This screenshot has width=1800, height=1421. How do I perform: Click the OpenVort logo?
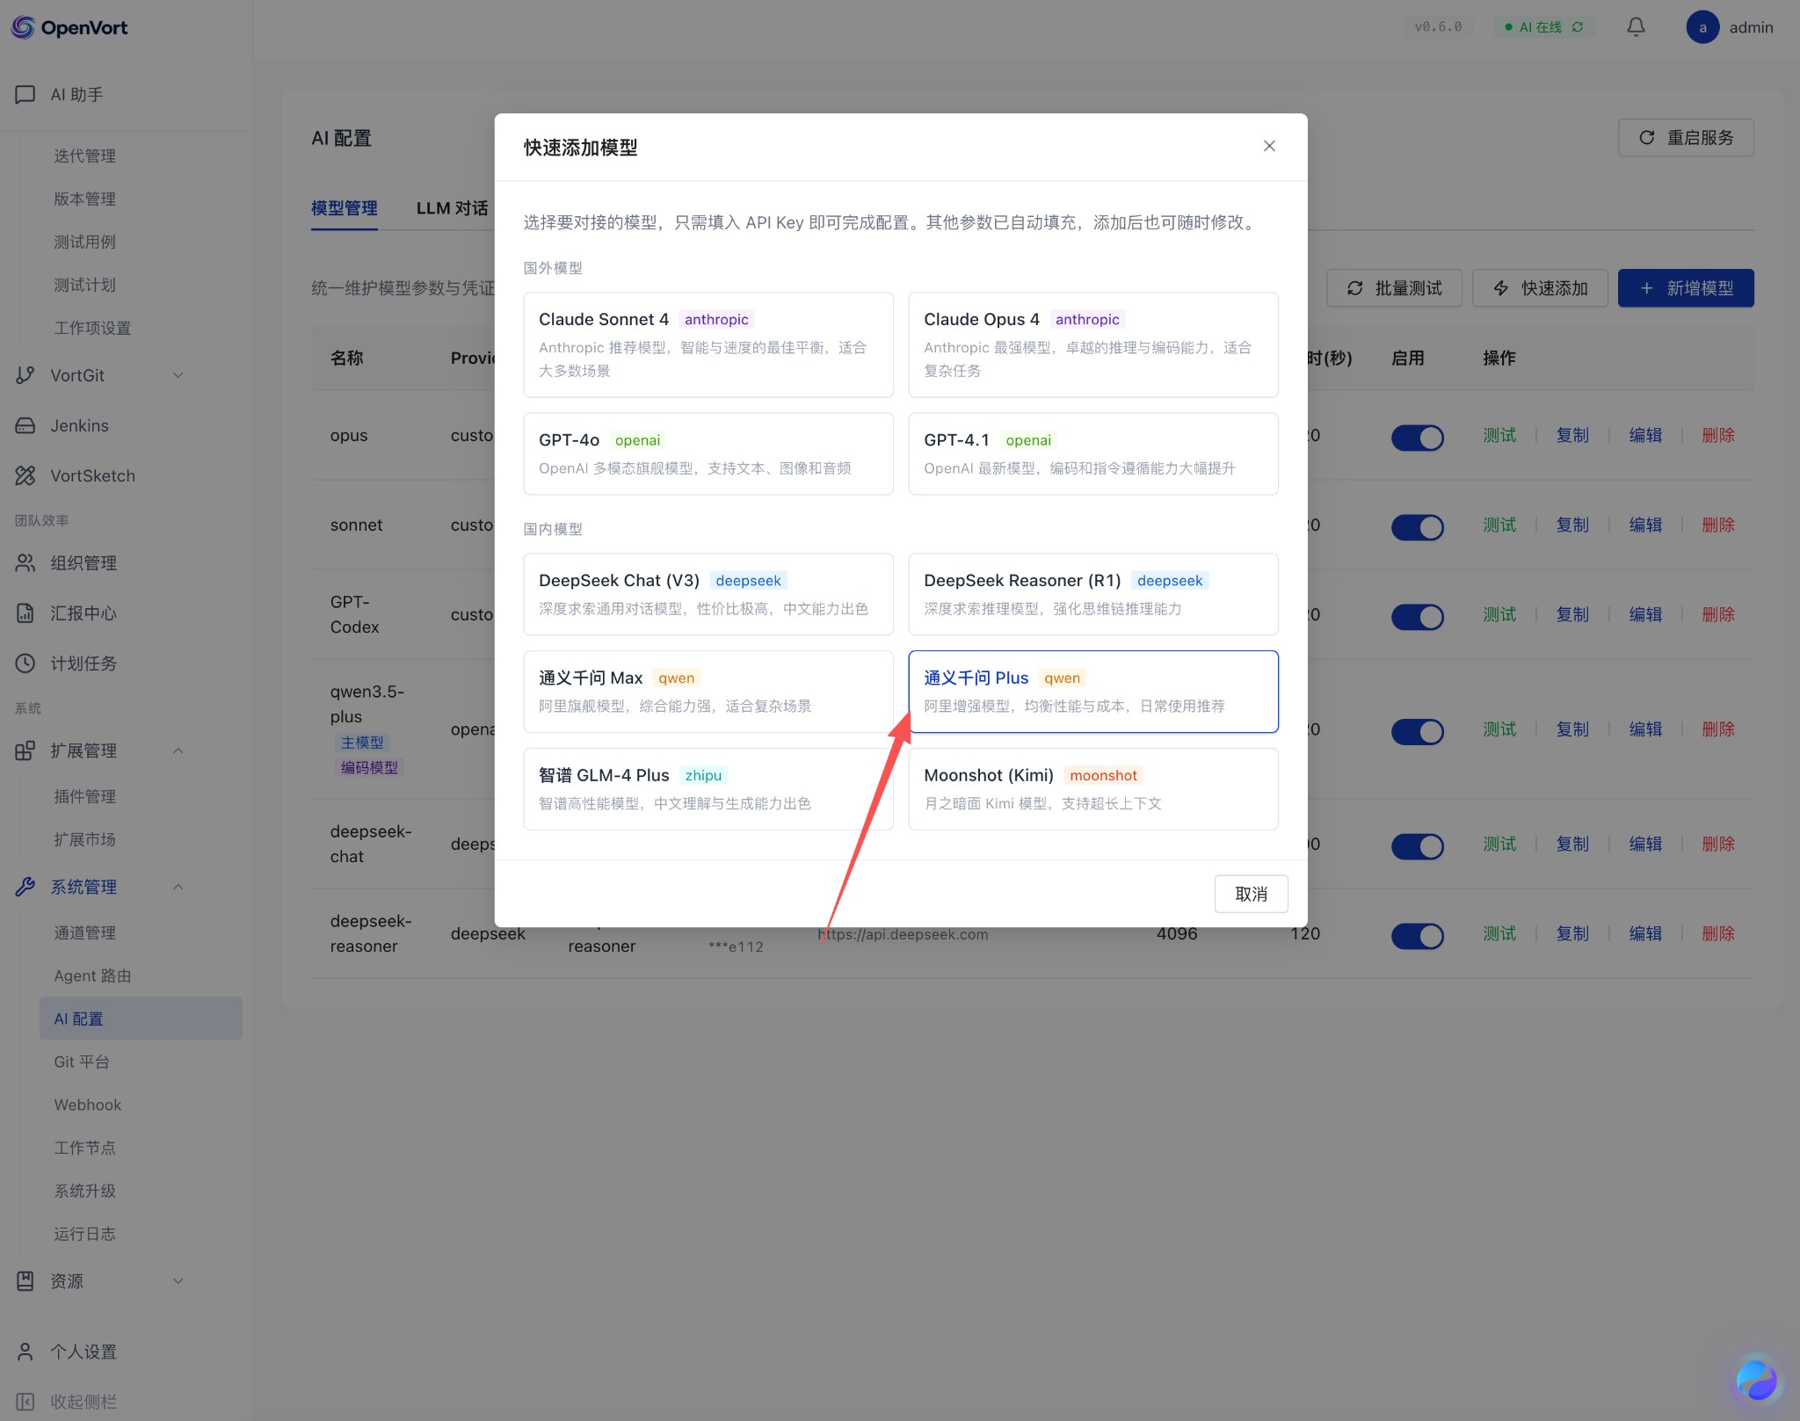point(70,27)
